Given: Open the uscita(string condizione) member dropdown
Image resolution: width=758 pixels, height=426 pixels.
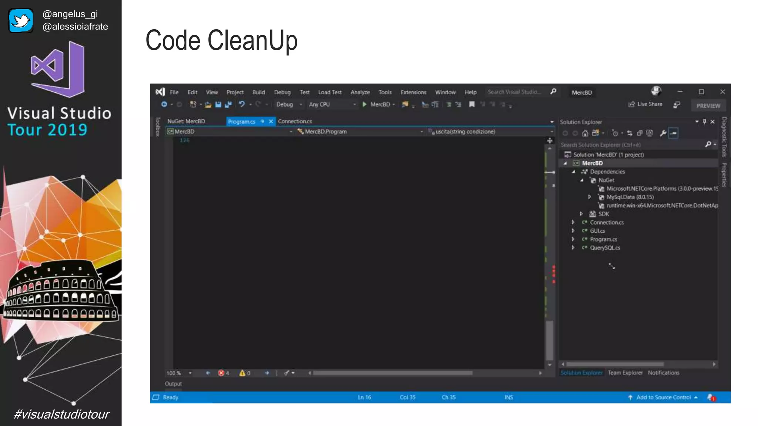Looking at the screenshot, I should 491,132.
